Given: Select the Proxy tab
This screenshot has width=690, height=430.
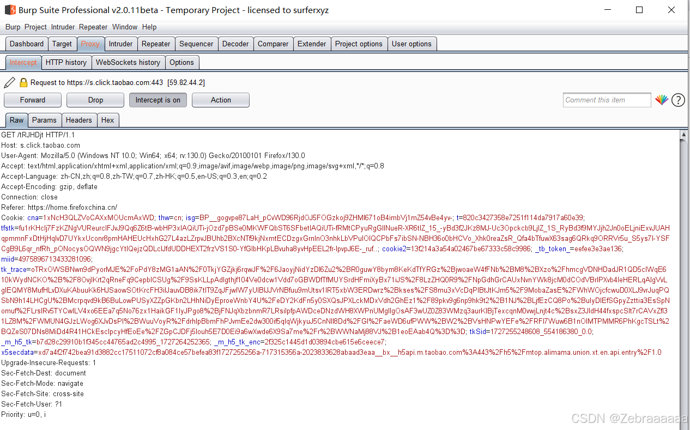Looking at the screenshot, I should [90, 44].
